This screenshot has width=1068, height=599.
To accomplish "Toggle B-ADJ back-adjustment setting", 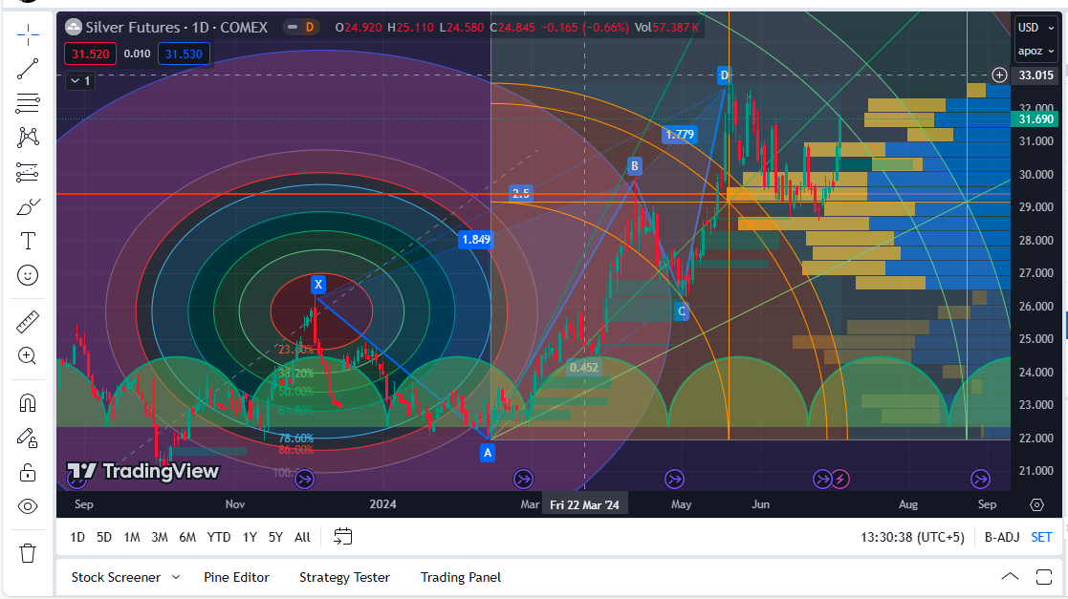I will (x=1002, y=537).
